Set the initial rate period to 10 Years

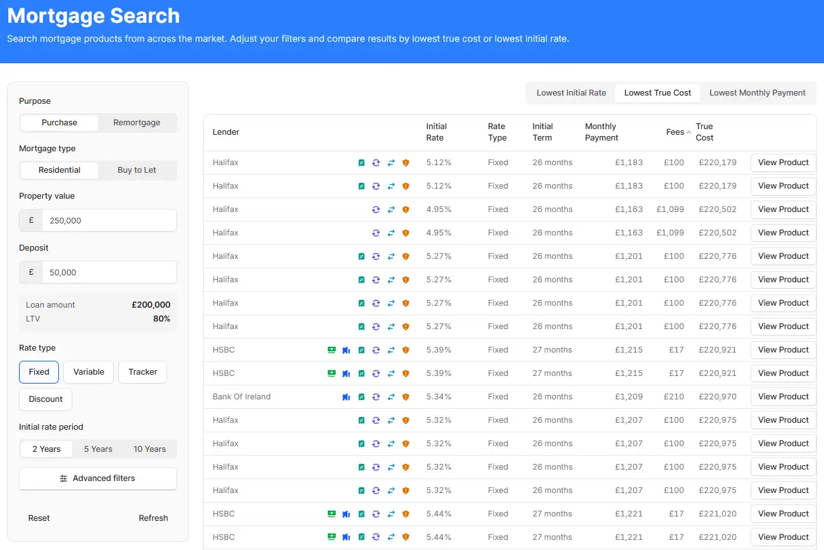149,449
